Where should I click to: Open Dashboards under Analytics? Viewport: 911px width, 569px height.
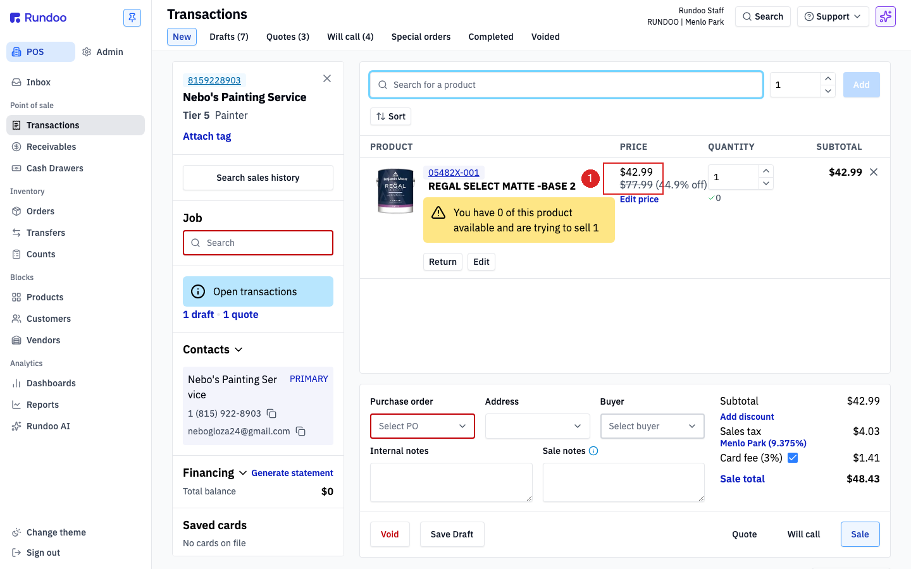pyautogui.click(x=75, y=383)
